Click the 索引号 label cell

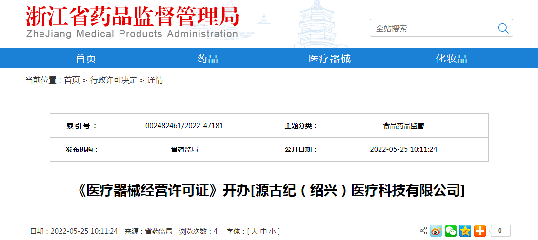(75, 126)
